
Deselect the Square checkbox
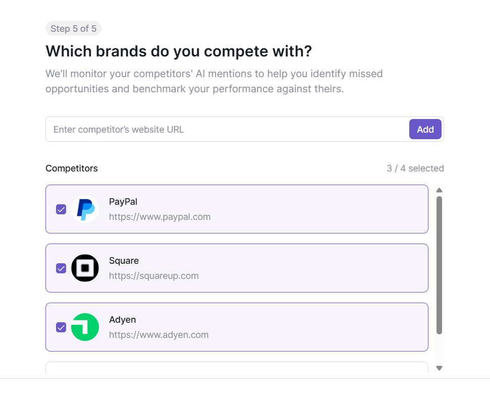[x=61, y=268]
